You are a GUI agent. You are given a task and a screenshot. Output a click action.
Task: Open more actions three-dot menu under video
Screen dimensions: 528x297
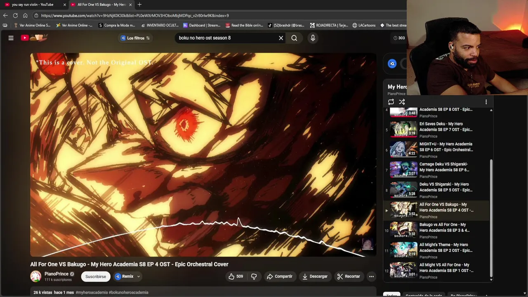point(371,276)
